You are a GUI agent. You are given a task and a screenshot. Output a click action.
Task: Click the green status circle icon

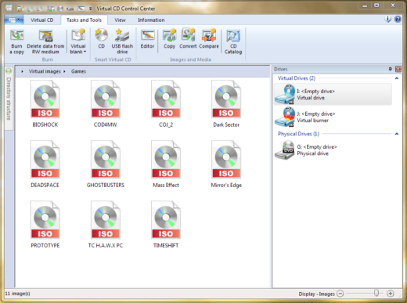[9, 70]
